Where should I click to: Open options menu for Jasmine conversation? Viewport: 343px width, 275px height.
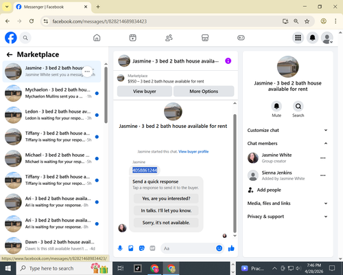[87, 71]
